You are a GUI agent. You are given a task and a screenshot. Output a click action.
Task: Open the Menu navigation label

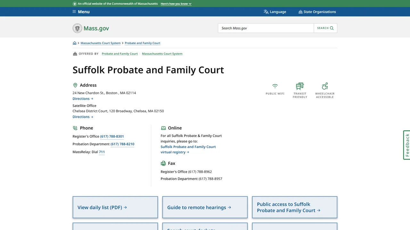point(84,12)
